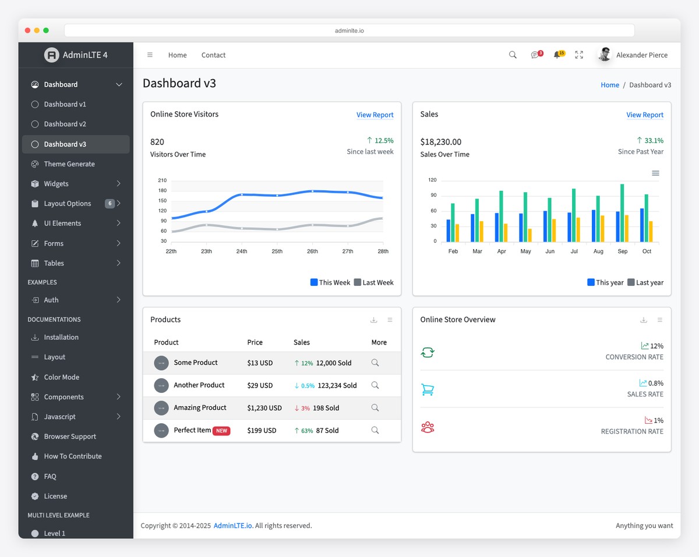Open the Sales chart menu icon
Viewport: 699px width, 557px height.
[x=655, y=173]
